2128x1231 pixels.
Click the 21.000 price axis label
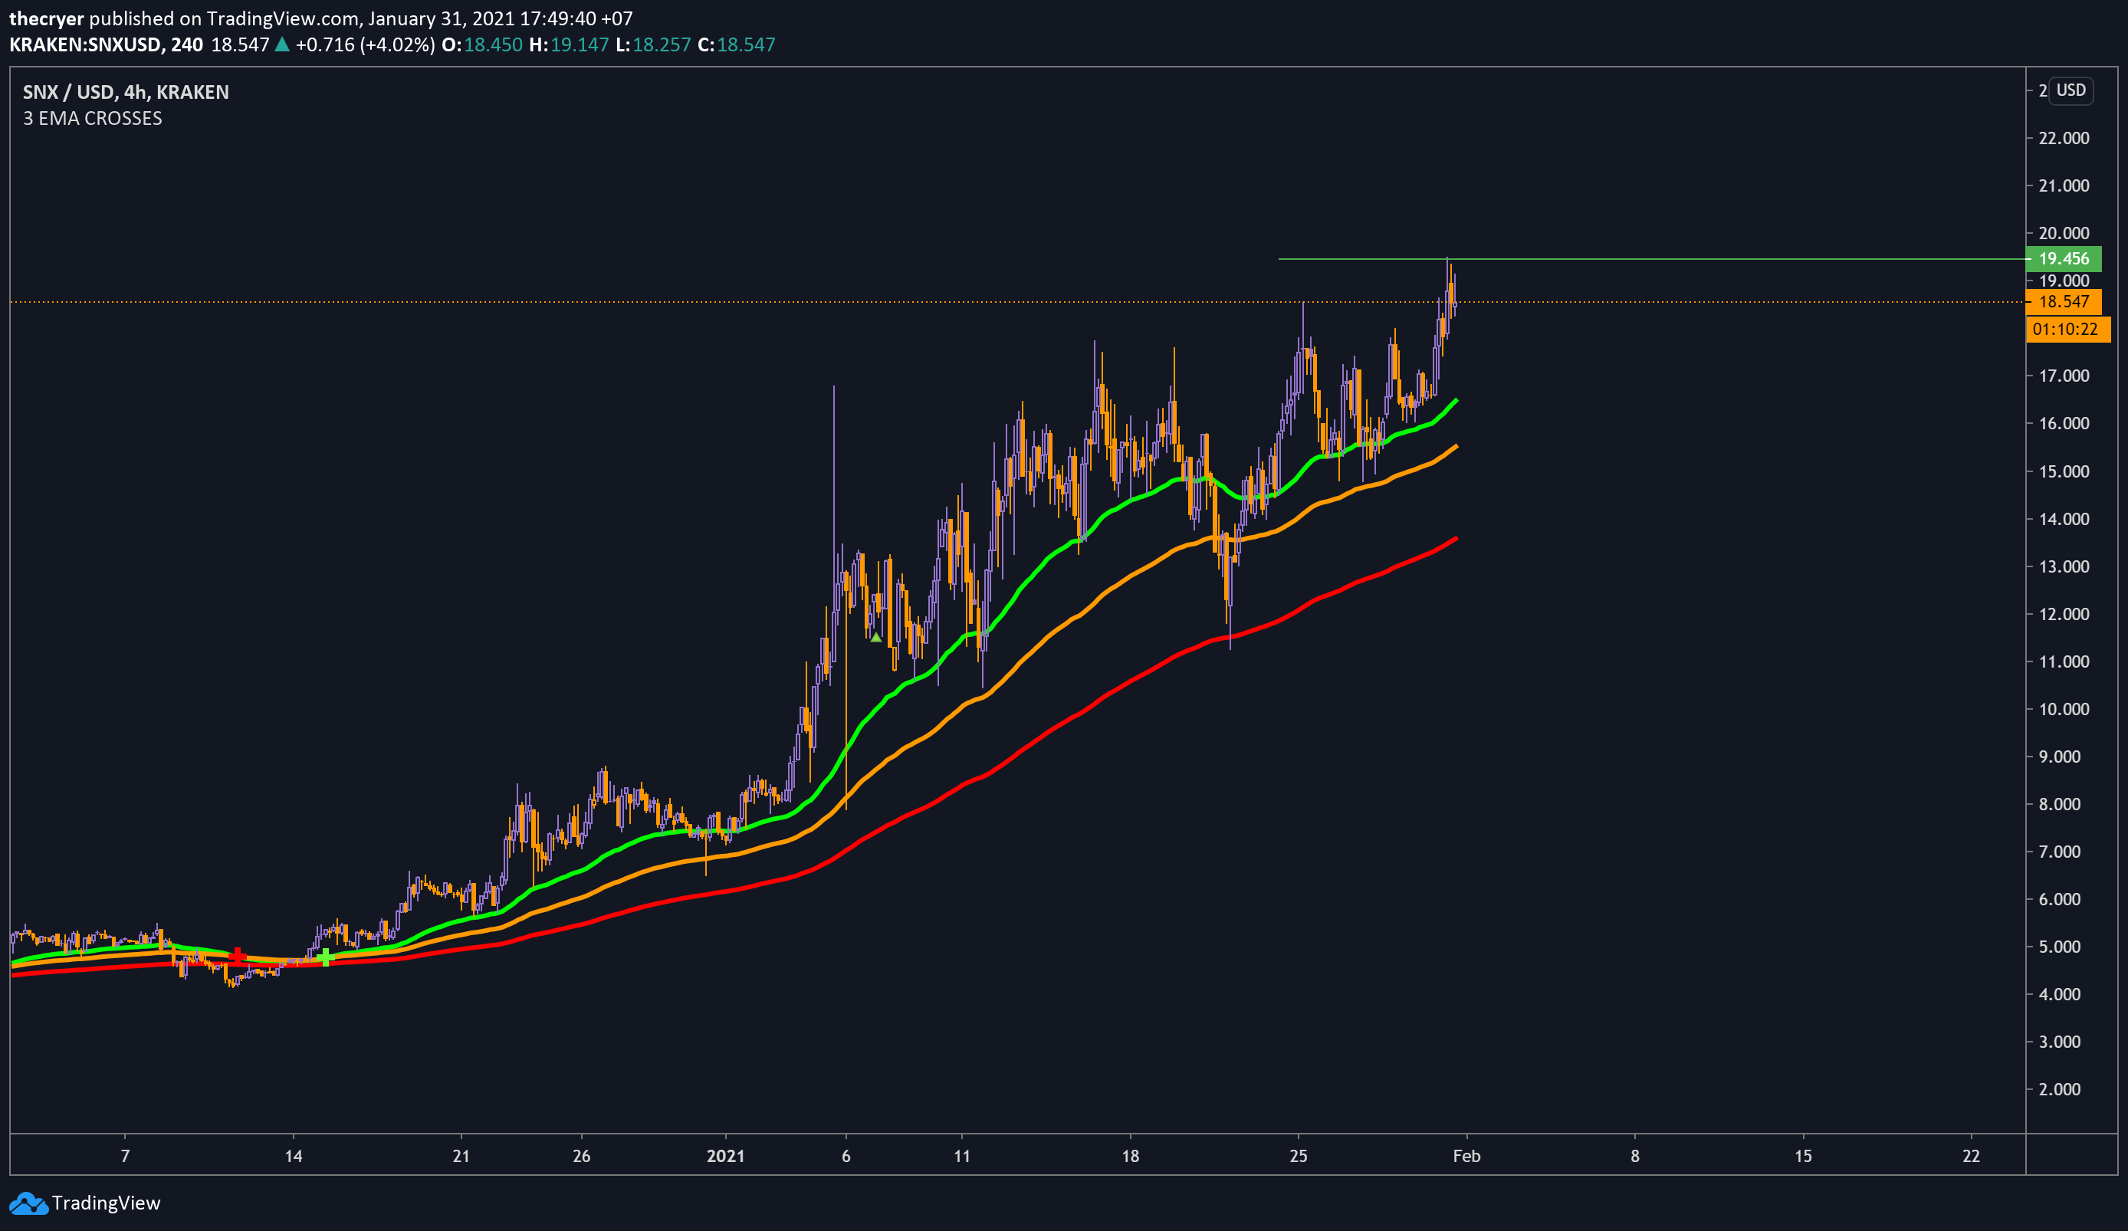[x=2064, y=185]
